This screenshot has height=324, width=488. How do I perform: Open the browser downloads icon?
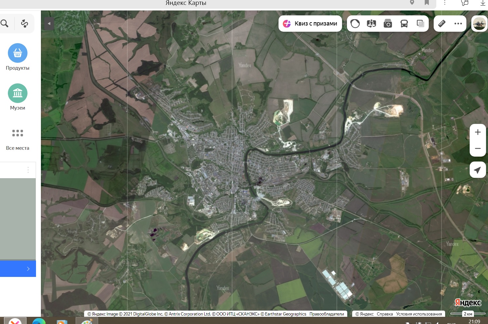pyautogui.click(x=483, y=3)
